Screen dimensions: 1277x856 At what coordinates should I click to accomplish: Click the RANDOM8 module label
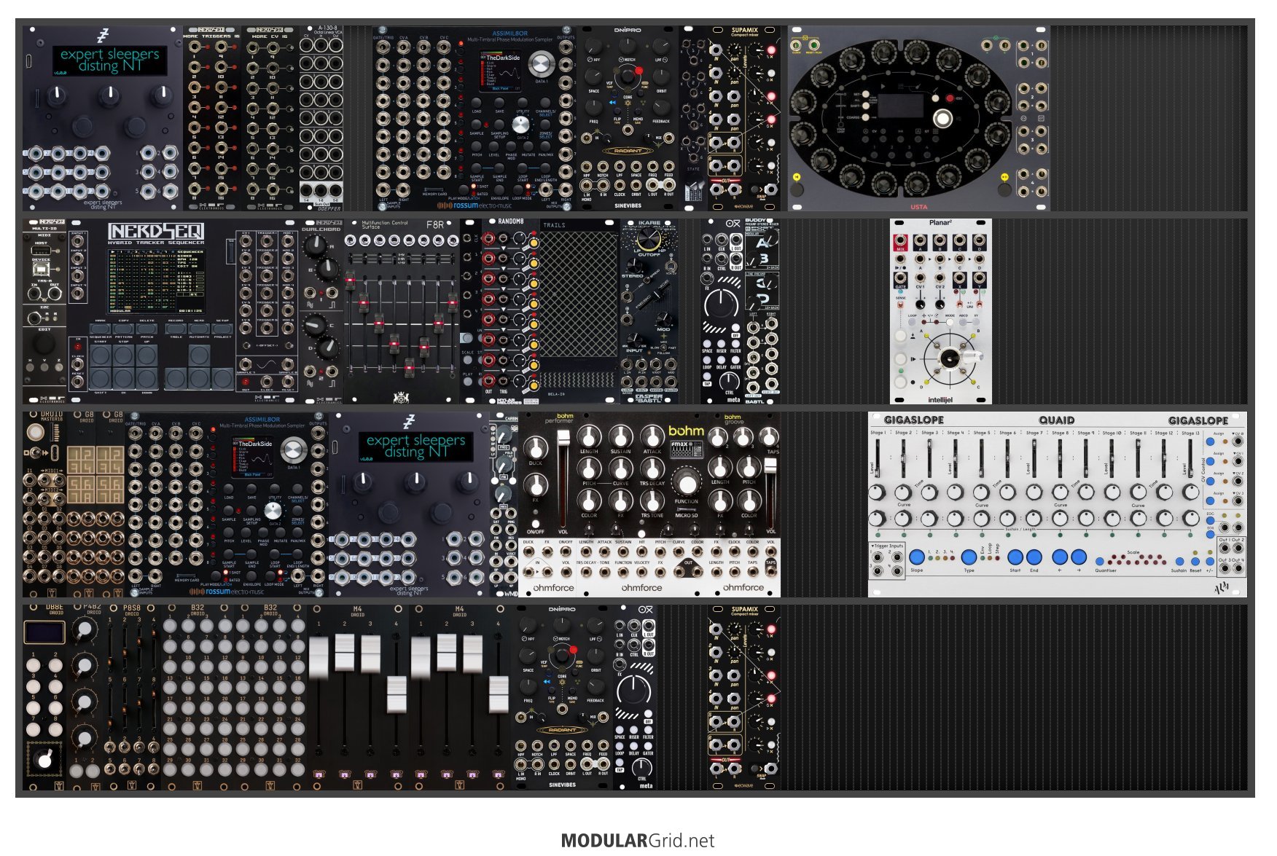click(510, 221)
